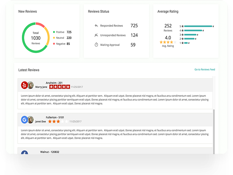Click the unresponded count '124'
The image size is (233, 175).
[x=134, y=35]
